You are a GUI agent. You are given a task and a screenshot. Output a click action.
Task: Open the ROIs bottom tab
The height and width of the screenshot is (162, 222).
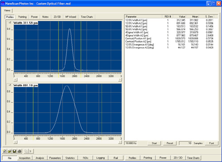86,158
